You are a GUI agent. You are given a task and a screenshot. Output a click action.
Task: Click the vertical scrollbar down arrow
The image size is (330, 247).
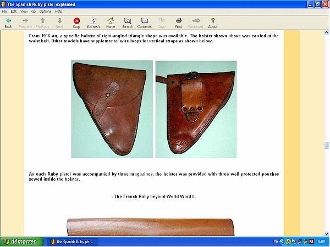pos(327,233)
